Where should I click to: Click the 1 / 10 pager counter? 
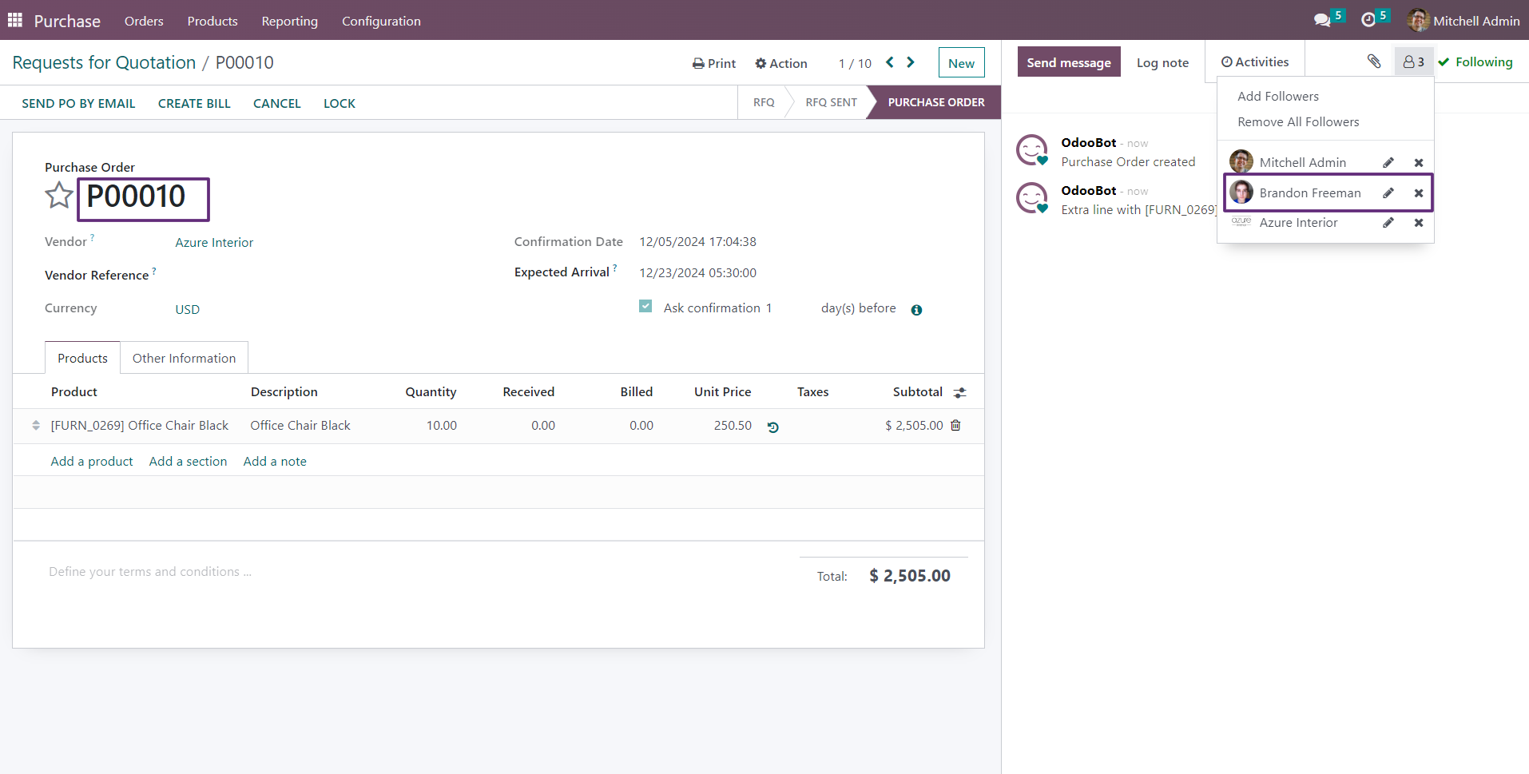pos(855,64)
